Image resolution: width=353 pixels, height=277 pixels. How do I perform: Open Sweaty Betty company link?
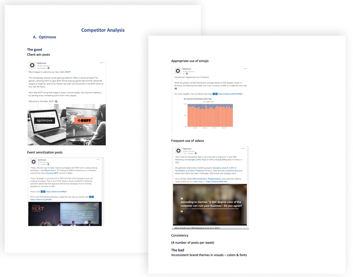click(221, 160)
